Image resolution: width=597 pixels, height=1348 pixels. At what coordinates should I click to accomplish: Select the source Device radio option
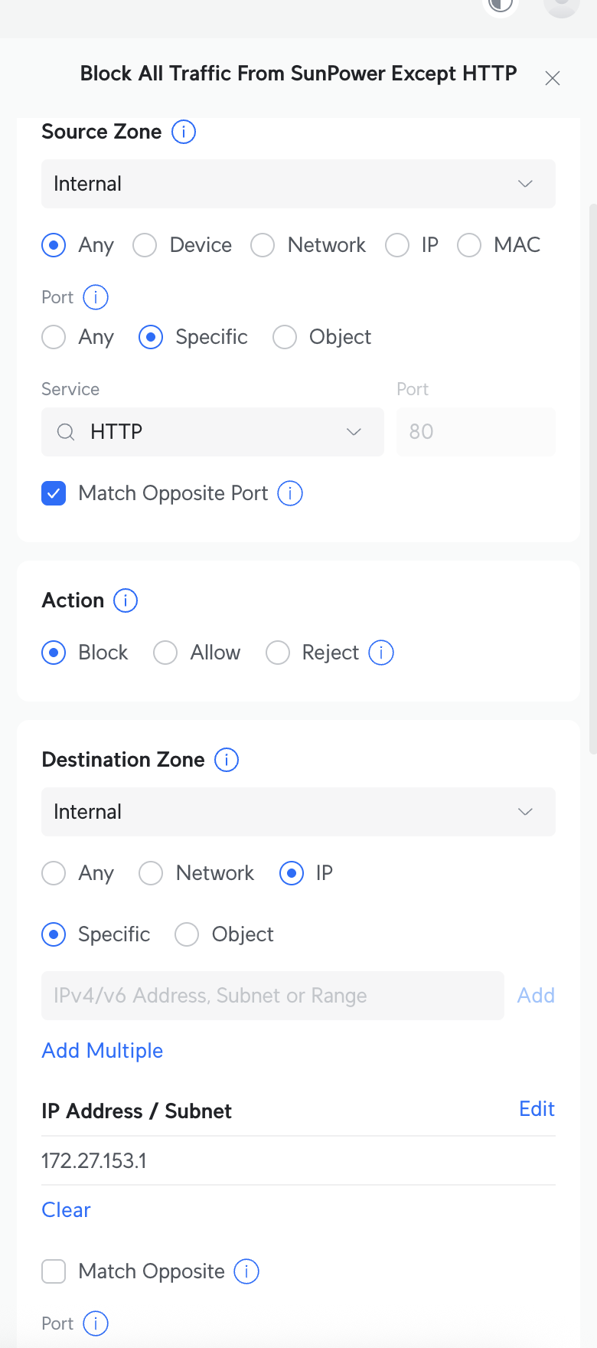coord(145,245)
